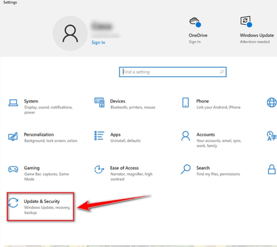The image size is (277, 247).
Task: Open the Gaming settings title
Action: point(32,168)
